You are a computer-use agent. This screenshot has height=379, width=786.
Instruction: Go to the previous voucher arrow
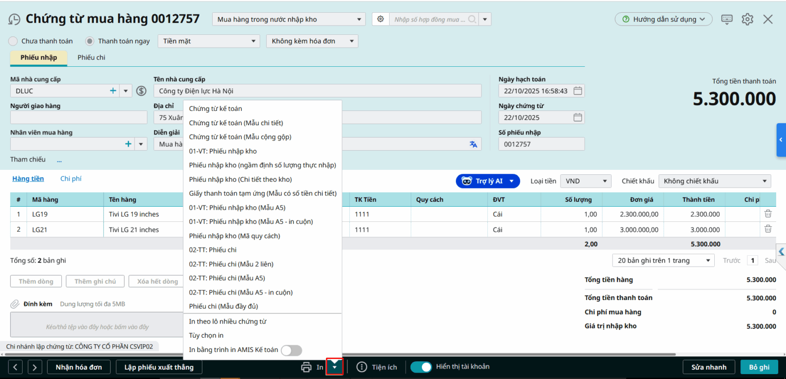pos(15,367)
